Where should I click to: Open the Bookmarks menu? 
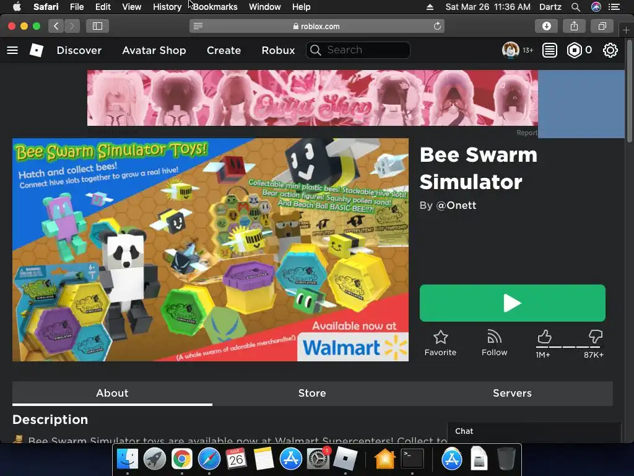(215, 7)
